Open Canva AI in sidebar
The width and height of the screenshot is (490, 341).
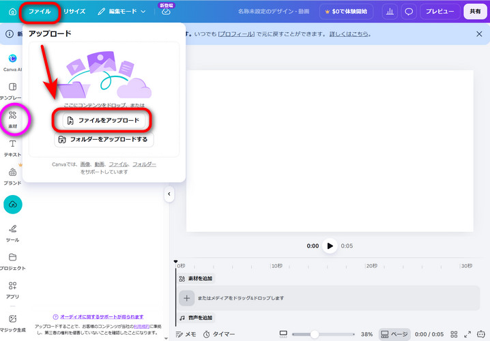[12, 63]
